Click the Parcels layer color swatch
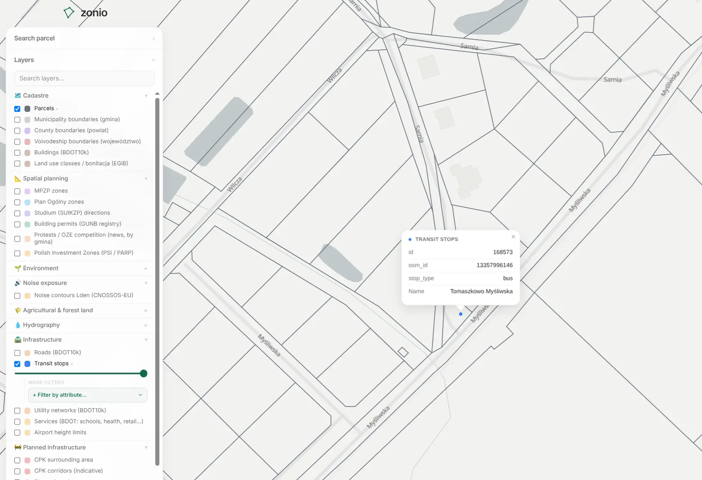 pyautogui.click(x=27, y=109)
